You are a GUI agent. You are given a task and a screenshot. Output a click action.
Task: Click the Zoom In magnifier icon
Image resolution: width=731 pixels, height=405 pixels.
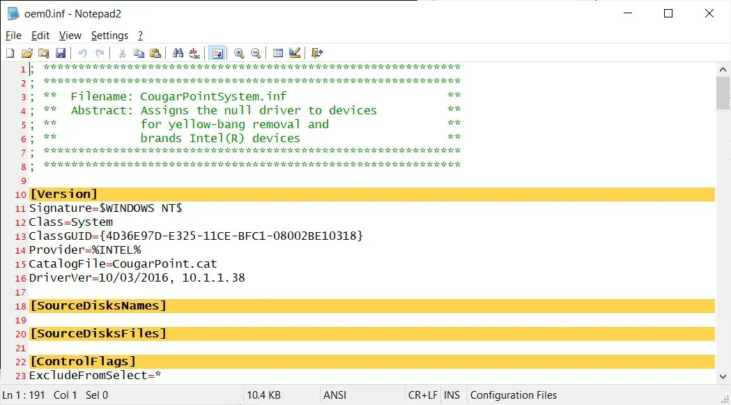point(239,53)
